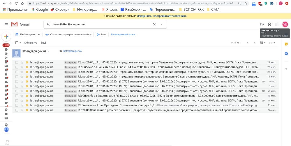Image resolution: width=291 pixels, height=146 pixels.
Task: Open the Keep notes yellow icon in side panel
Action: tap(286, 44)
